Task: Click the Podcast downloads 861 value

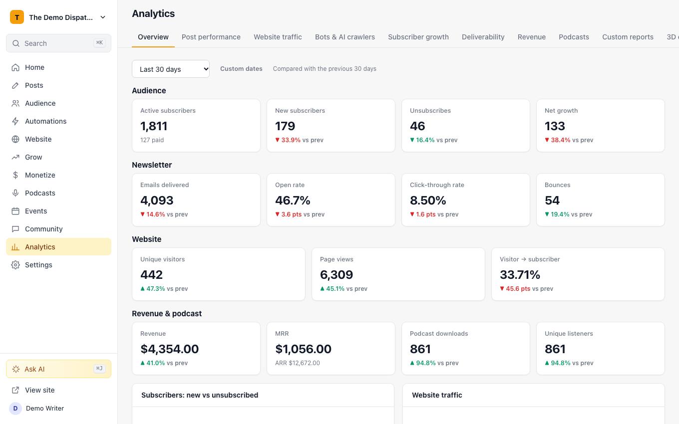Action: pos(420,349)
